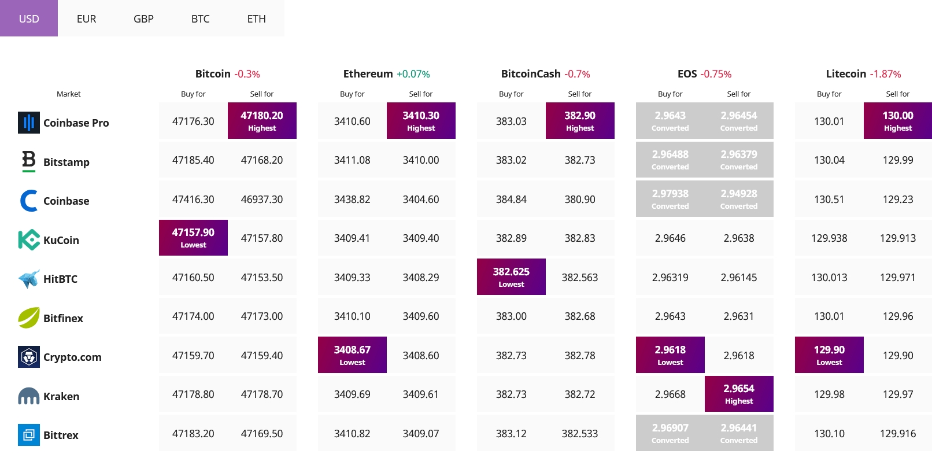Click Litecoin -1.87% change value
932x454 pixels.
pyautogui.click(x=885, y=74)
